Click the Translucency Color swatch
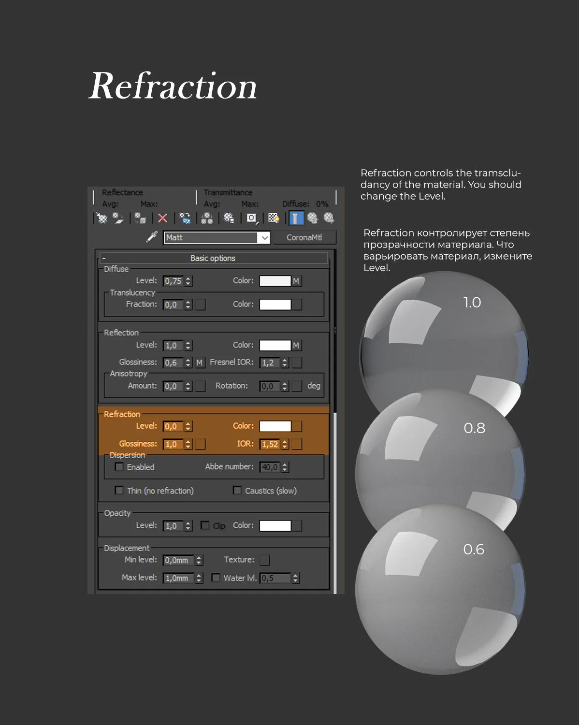The height and width of the screenshot is (725, 579). pos(275,304)
